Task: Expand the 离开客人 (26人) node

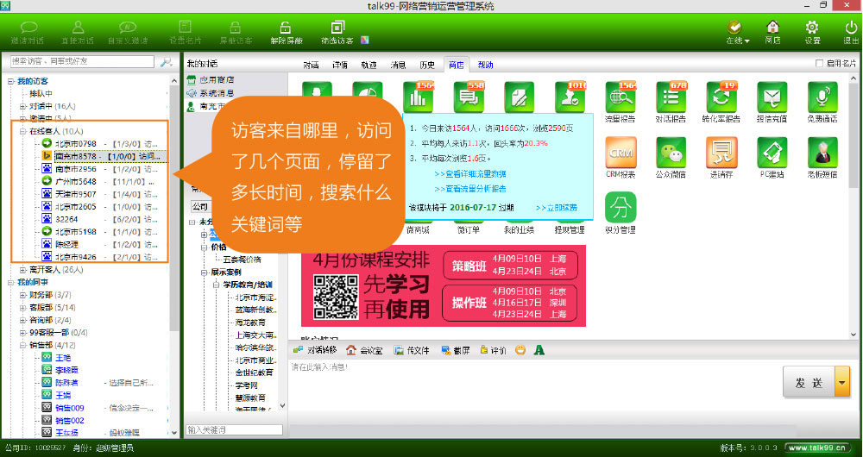Action: (22, 270)
